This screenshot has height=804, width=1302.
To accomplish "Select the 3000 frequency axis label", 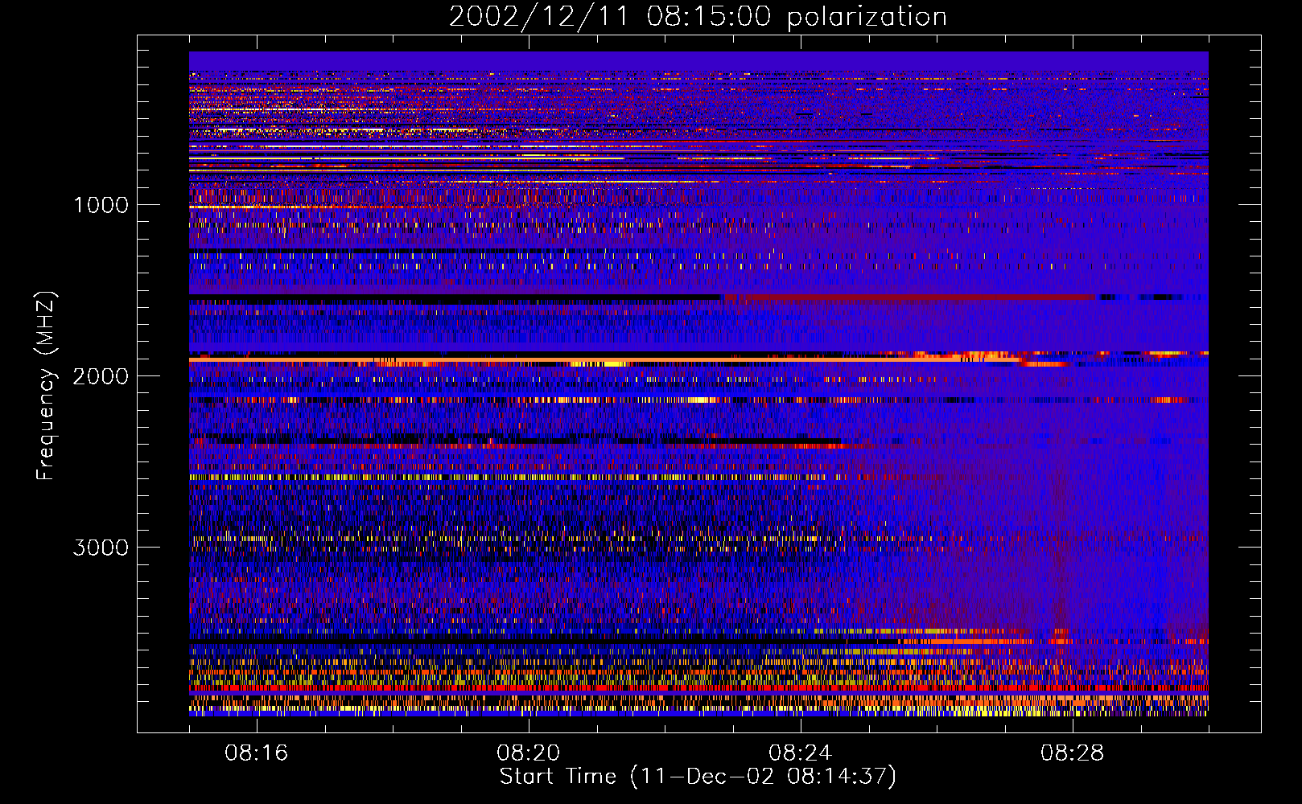I will pos(101,548).
